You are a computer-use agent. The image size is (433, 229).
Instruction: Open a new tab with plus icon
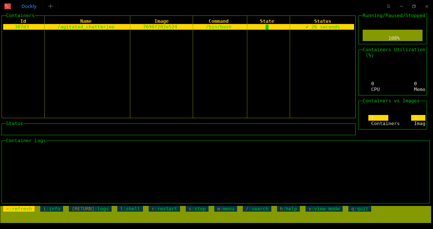tap(50, 6)
